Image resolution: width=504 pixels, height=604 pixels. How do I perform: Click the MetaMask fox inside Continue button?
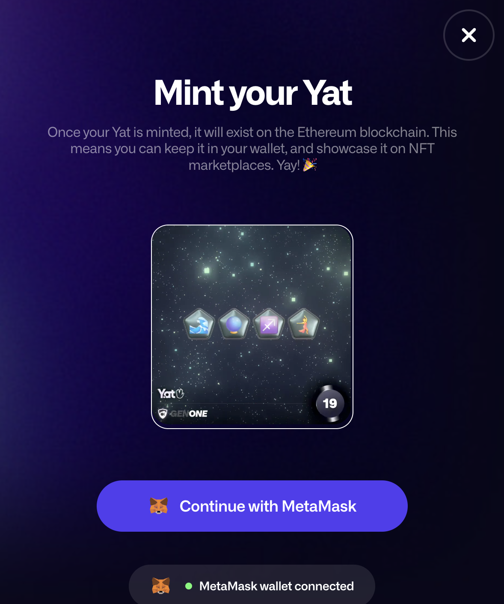pos(159,506)
